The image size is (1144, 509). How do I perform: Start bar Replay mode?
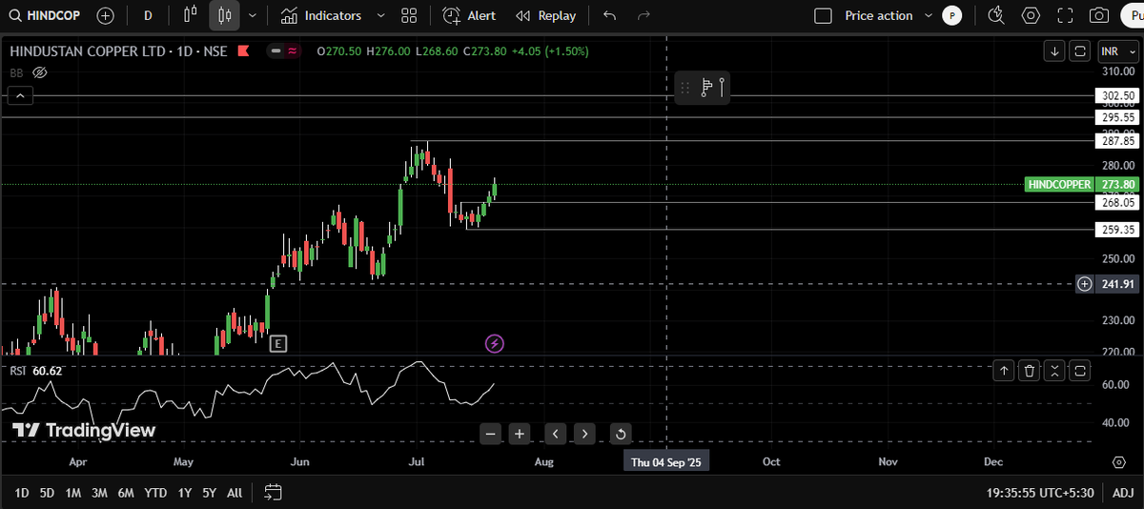pos(546,15)
